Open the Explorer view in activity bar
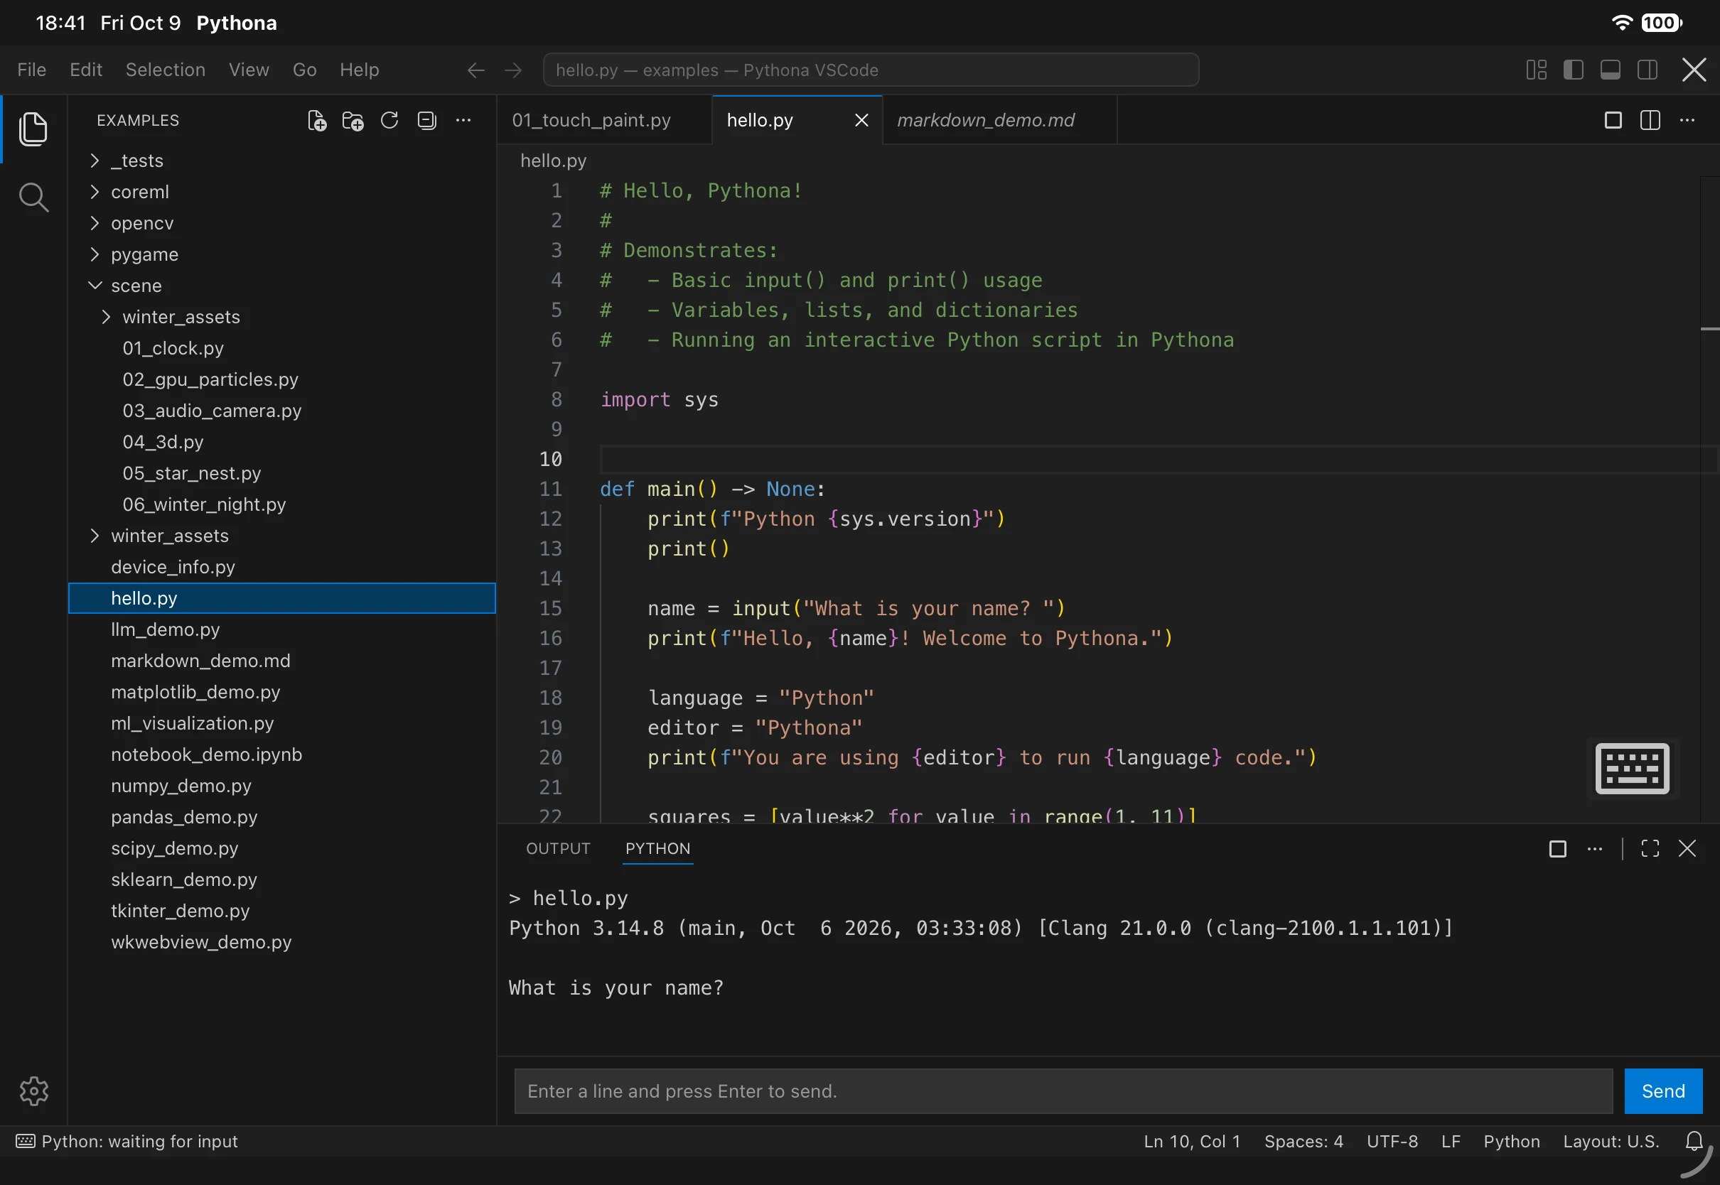The height and width of the screenshot is (1185, 1720). pyautogui.click(x=33, y=129)
